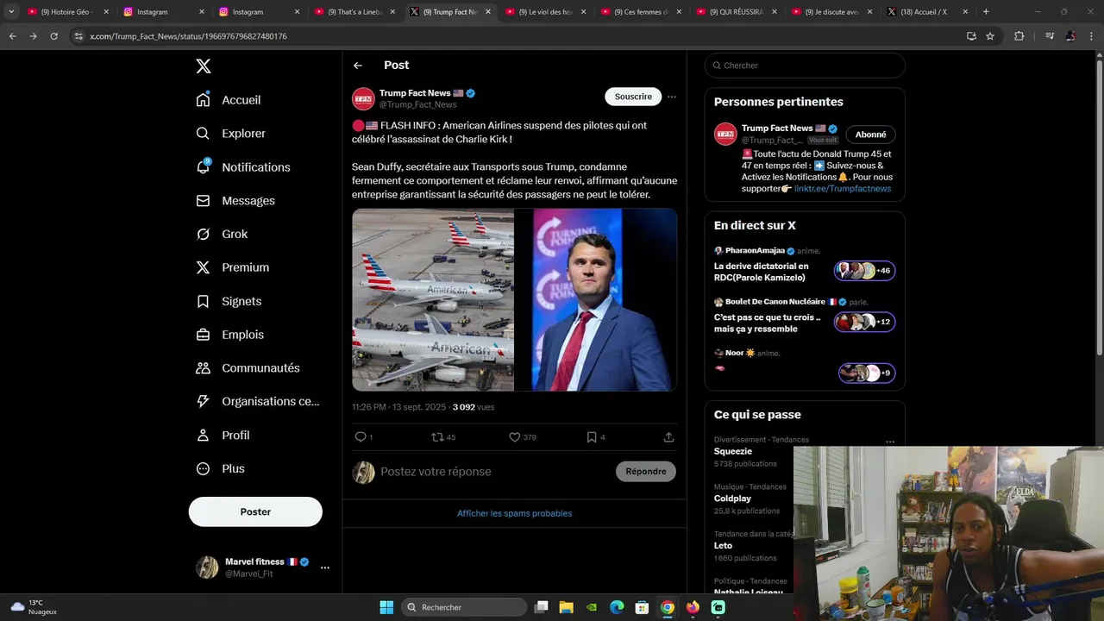Image resolution: width=1104 pixels, height=621 pixels.
Task: Open the image of man in blue suit
Action: (596, 300)
